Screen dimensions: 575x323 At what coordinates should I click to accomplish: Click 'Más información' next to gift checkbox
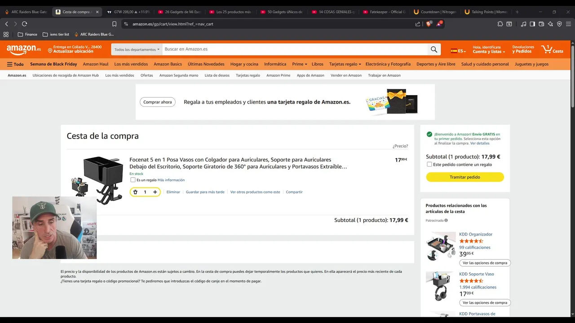pos(171,180)
